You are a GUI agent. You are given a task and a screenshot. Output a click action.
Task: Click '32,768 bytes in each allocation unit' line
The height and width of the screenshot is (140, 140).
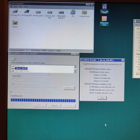102,87
